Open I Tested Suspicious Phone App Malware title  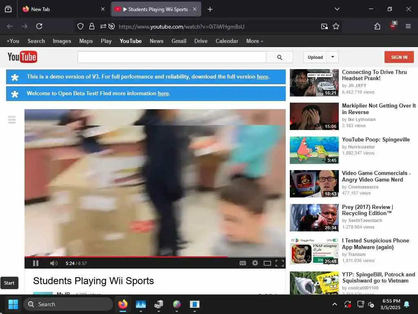pos(376,244)
